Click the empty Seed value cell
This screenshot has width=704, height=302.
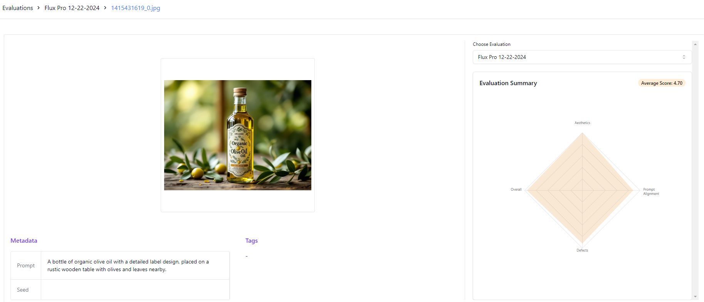[135, 290]
